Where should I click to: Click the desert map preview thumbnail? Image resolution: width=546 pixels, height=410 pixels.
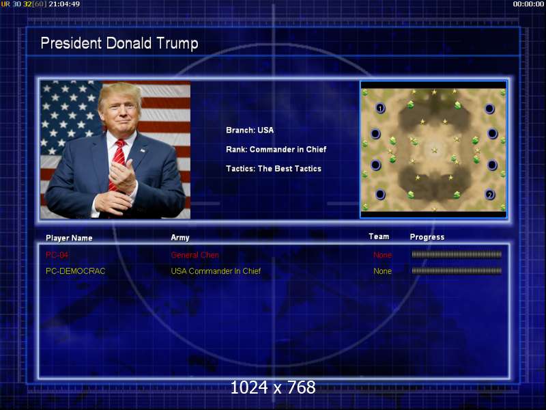pyautogui.click(x=433, y=150)
